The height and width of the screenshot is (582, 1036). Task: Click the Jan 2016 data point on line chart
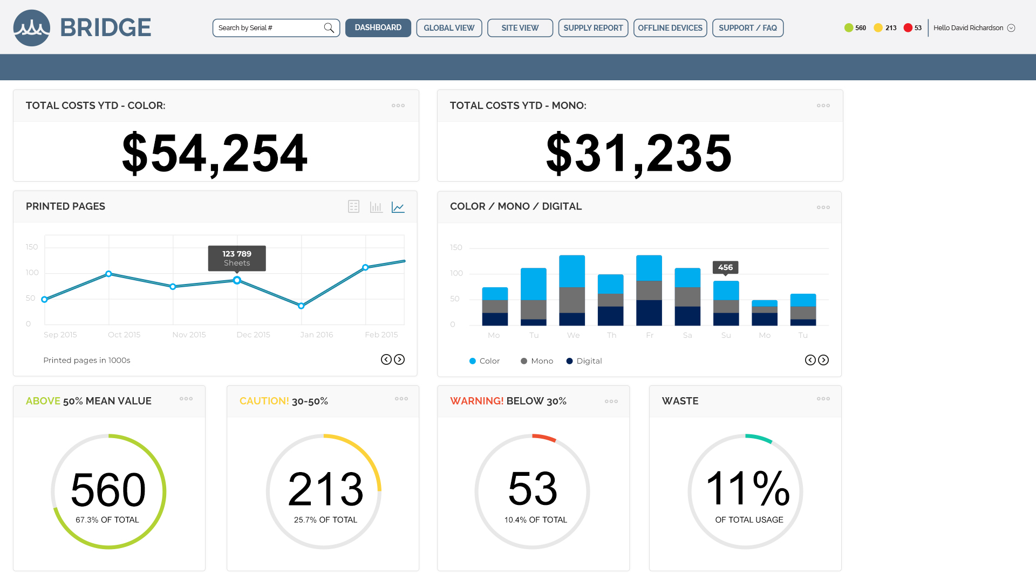coord(301,306)
